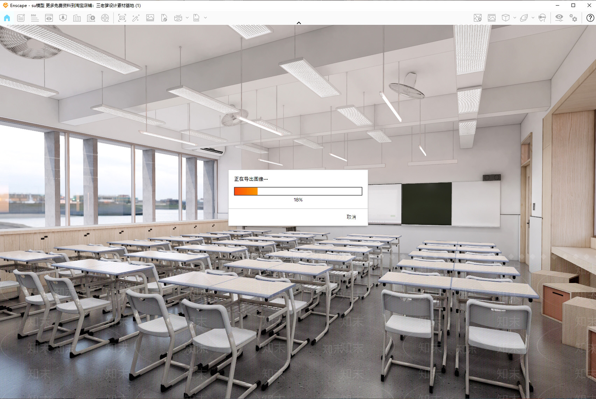Open the BIM information panel
This screenshot has height=399, width=596.
35,18
